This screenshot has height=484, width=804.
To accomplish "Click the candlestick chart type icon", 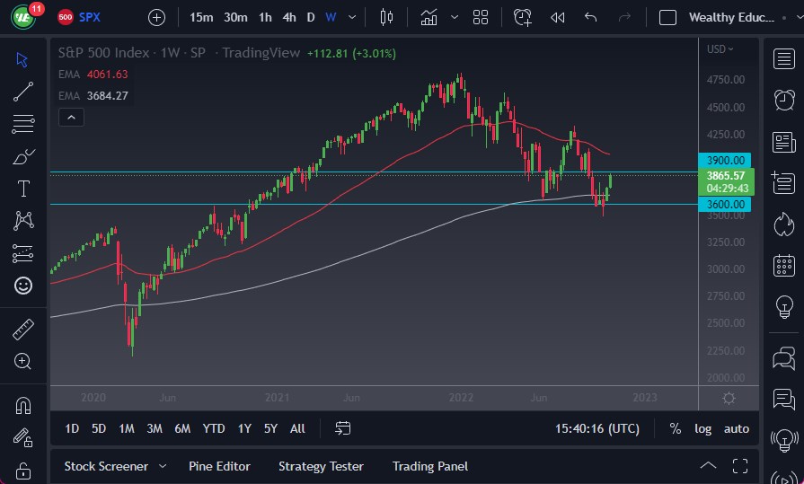I will point(387,17).
